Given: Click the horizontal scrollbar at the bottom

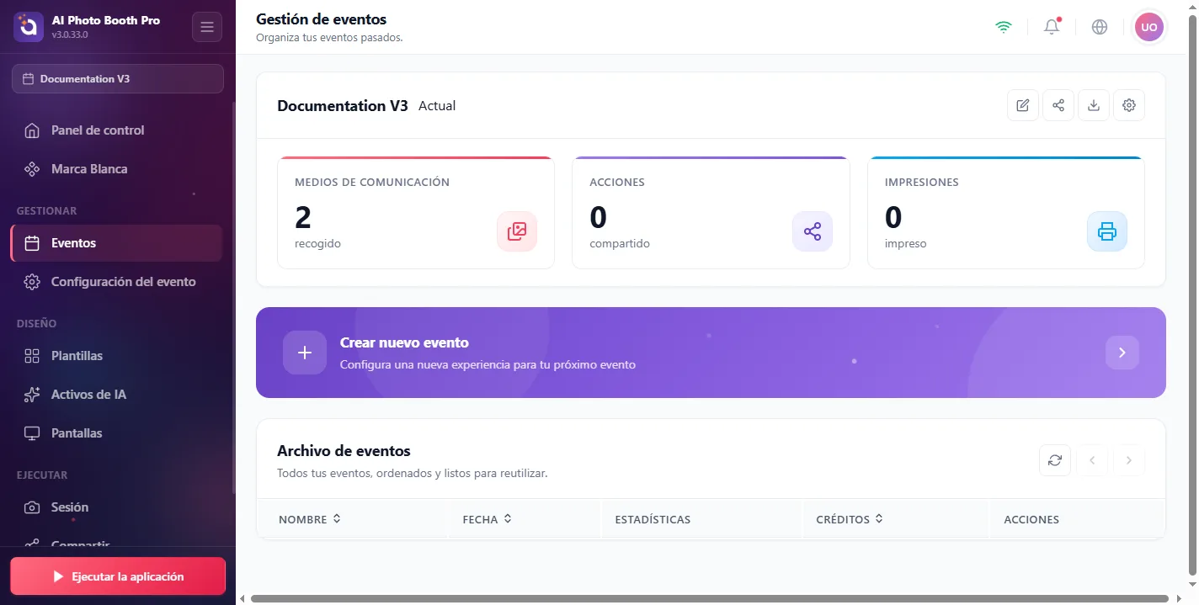Looking at the screenshot, I should tap(711, 599).
